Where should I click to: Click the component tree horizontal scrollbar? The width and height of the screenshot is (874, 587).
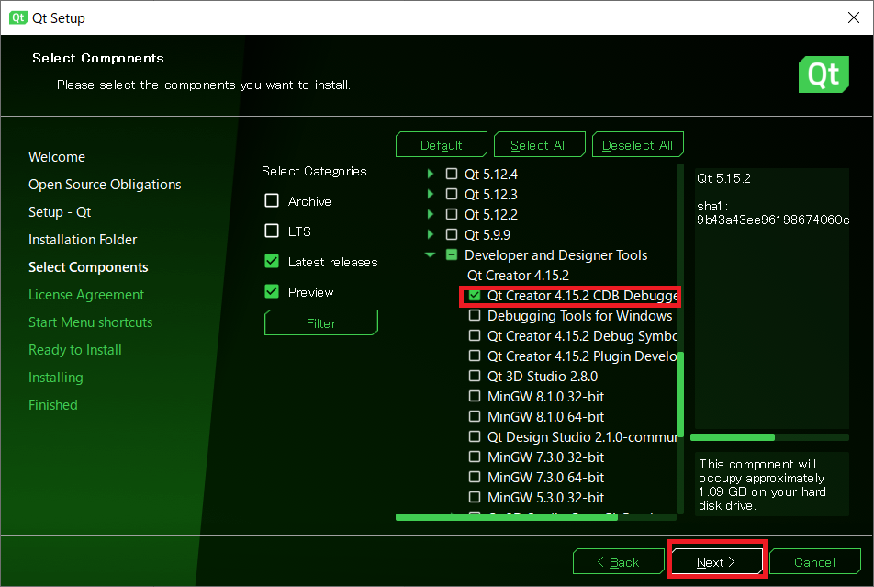click(507, 517)
